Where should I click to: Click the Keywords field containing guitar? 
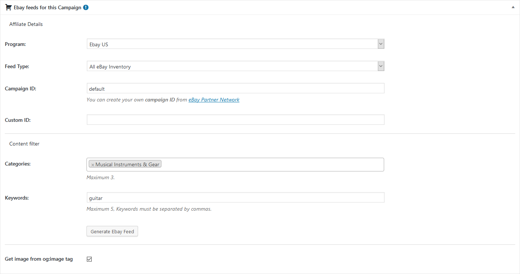click(235, 198)
